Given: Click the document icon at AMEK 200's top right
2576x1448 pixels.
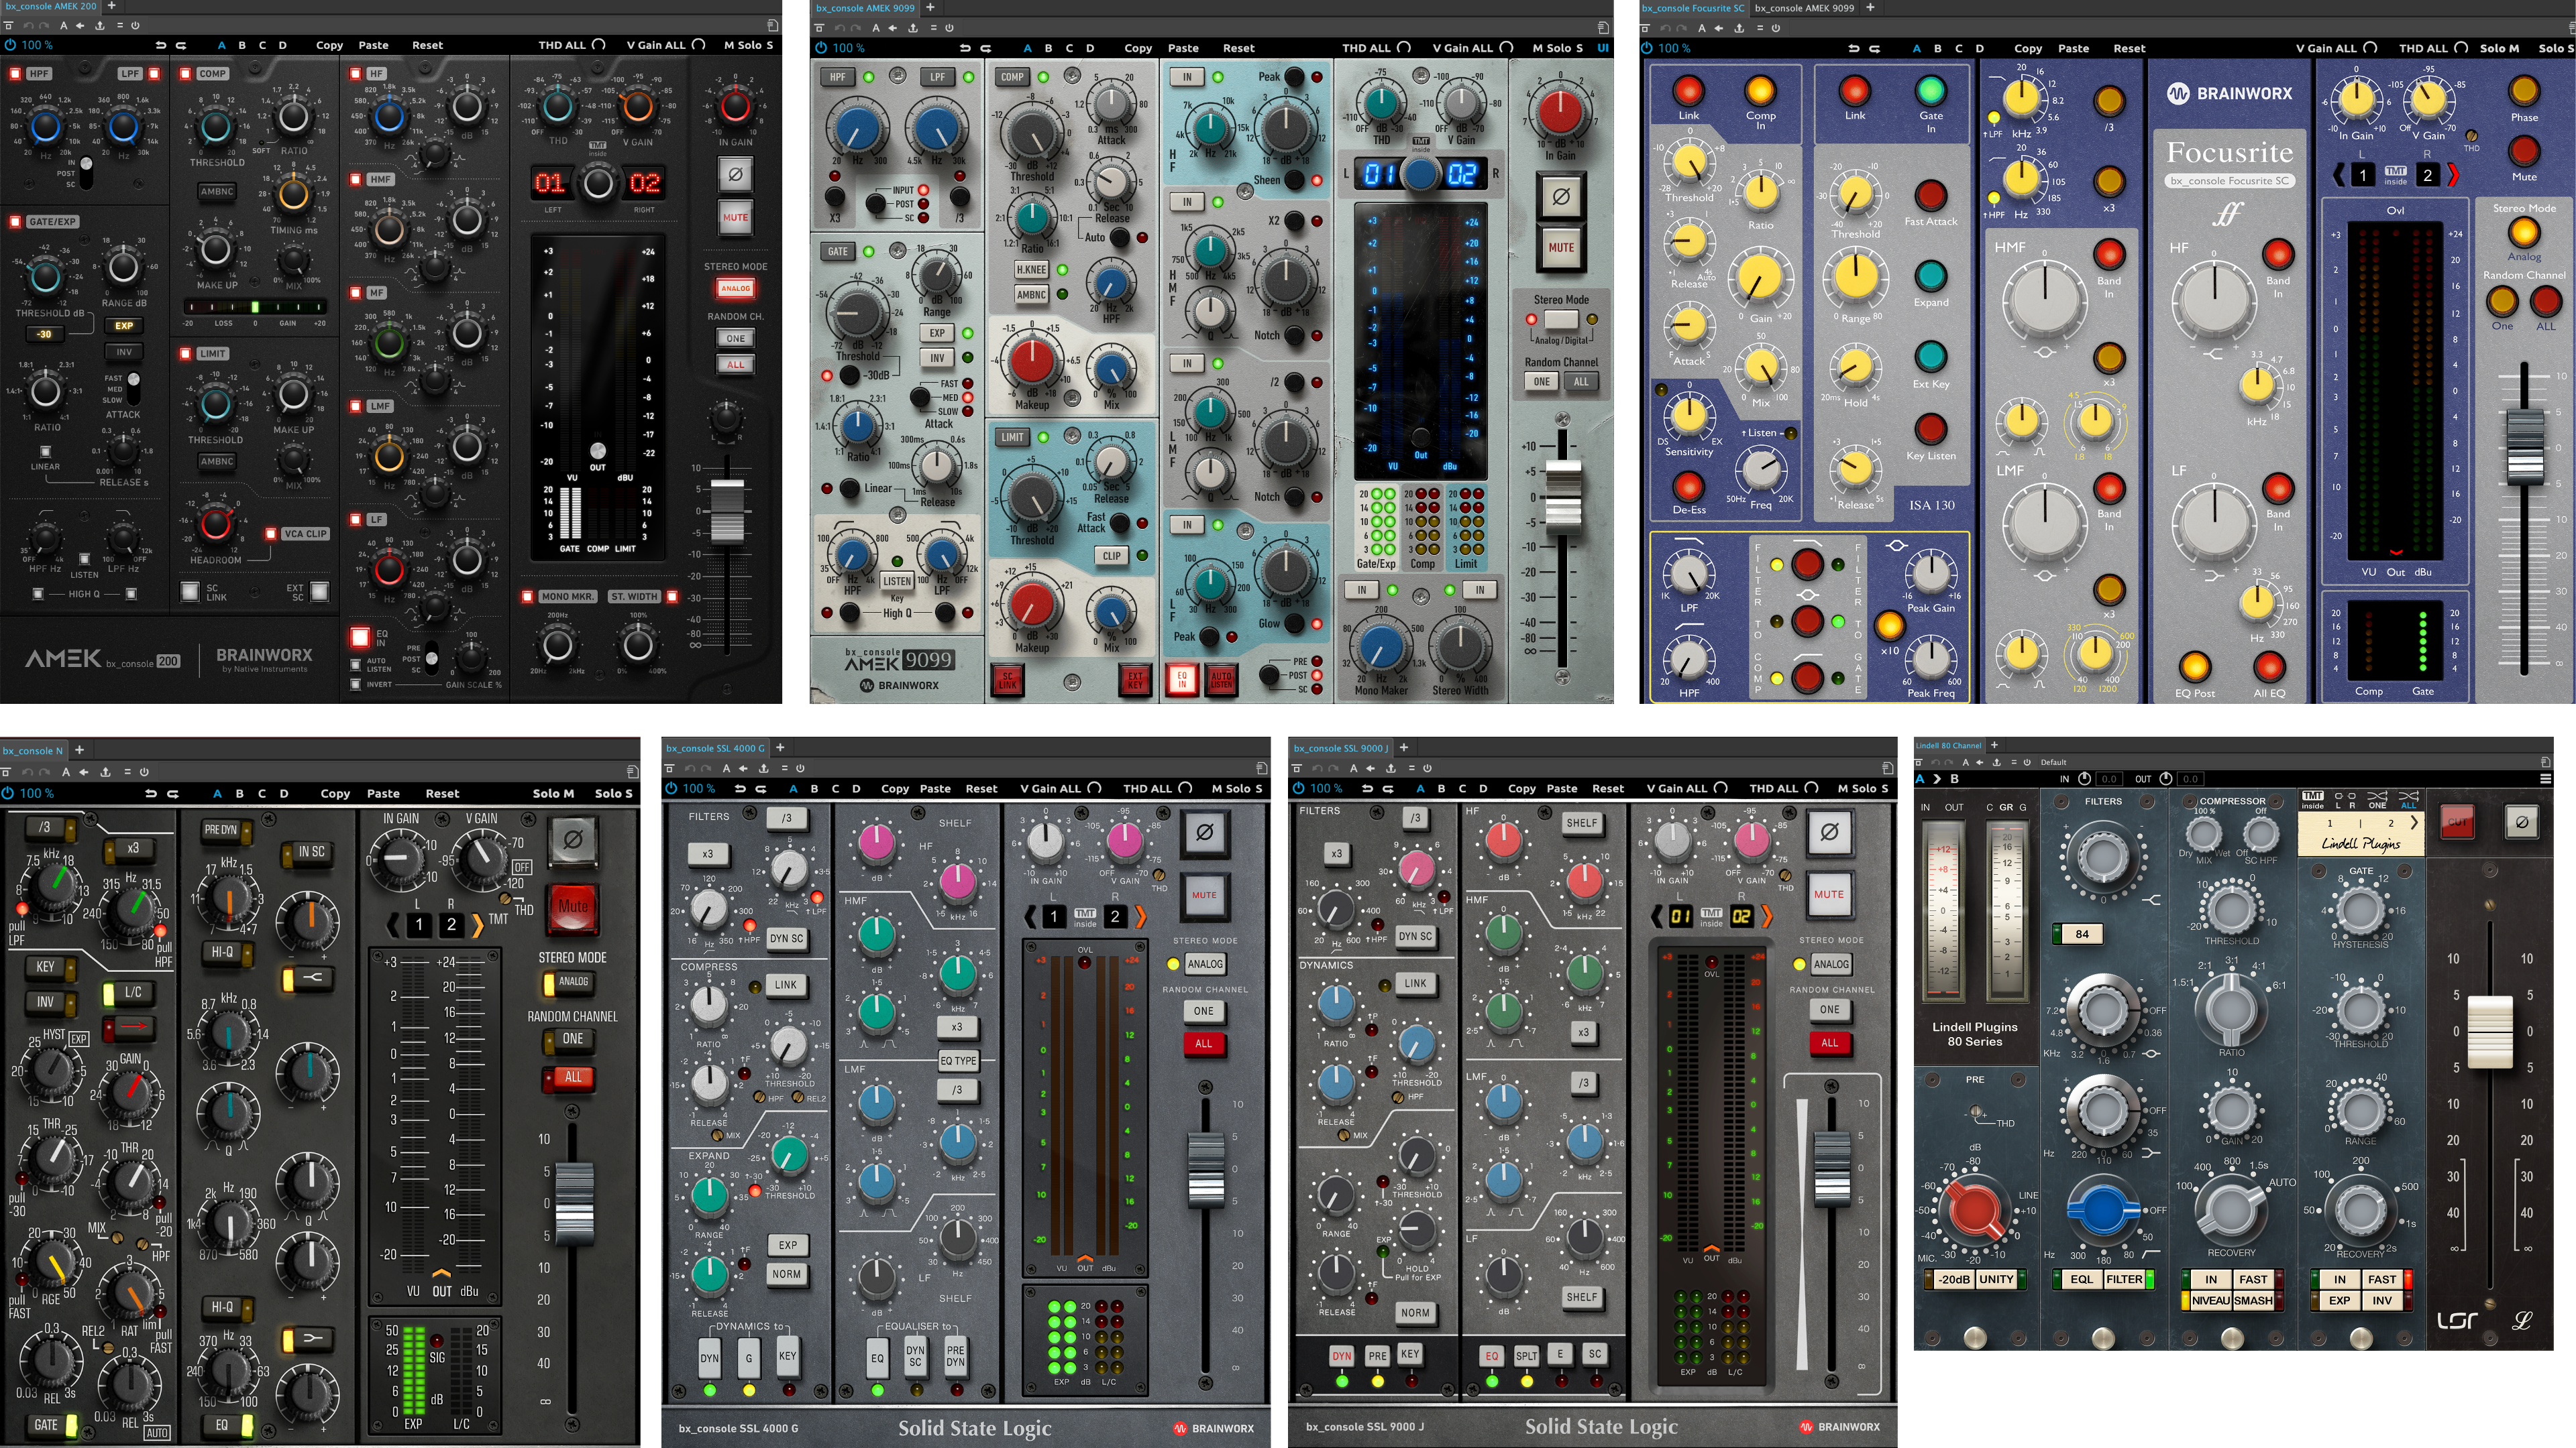Looking at the screenshot, I should tap(772, 26).
